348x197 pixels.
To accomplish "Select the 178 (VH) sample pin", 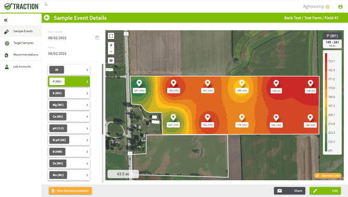I will 242,117.
